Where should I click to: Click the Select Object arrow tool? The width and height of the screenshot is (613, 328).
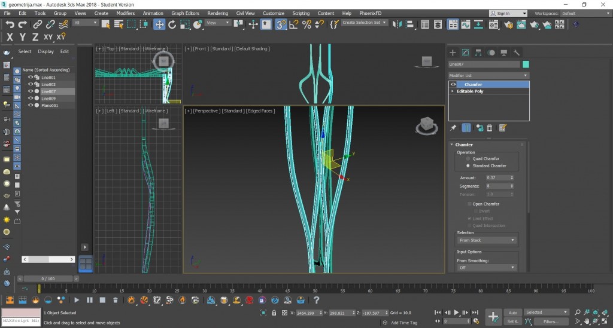[x=105, y=24]
